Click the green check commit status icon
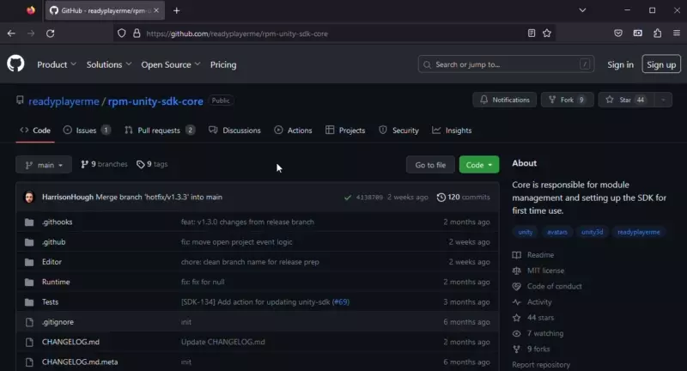 [x=348, y=198]
